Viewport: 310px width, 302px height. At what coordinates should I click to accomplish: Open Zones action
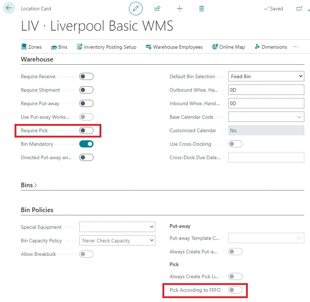[x=32, y=47]
